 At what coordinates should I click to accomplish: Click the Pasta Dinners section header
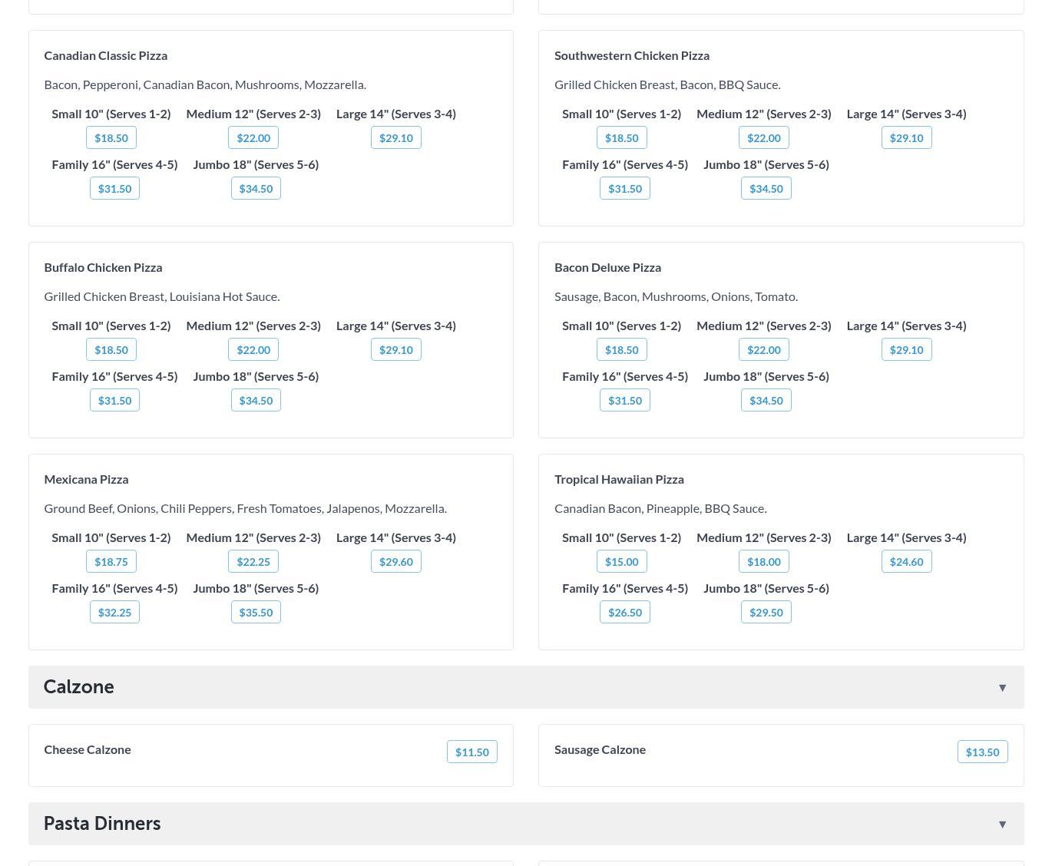102,824
